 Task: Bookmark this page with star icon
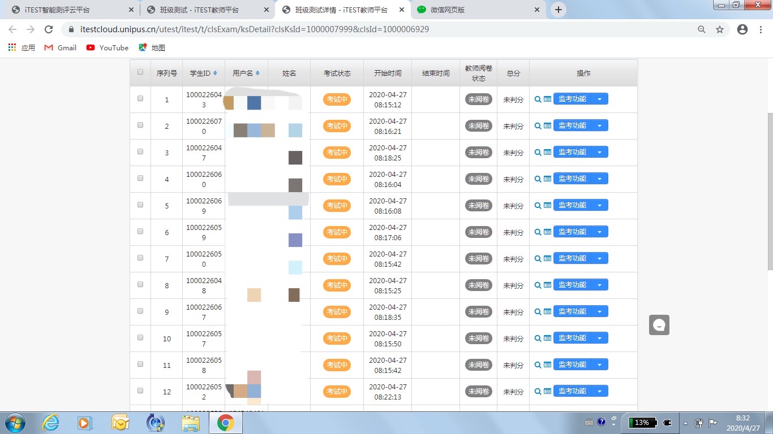[719, 29]
